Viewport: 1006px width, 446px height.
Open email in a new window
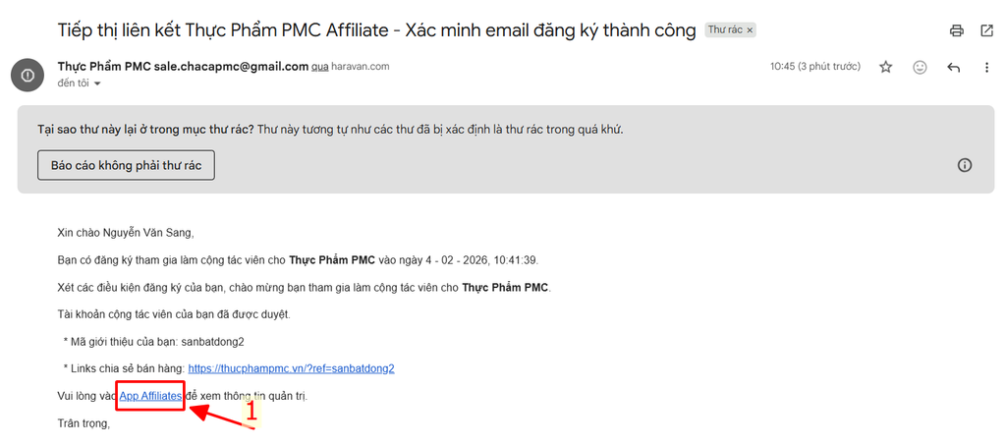[x=986, y=30]
